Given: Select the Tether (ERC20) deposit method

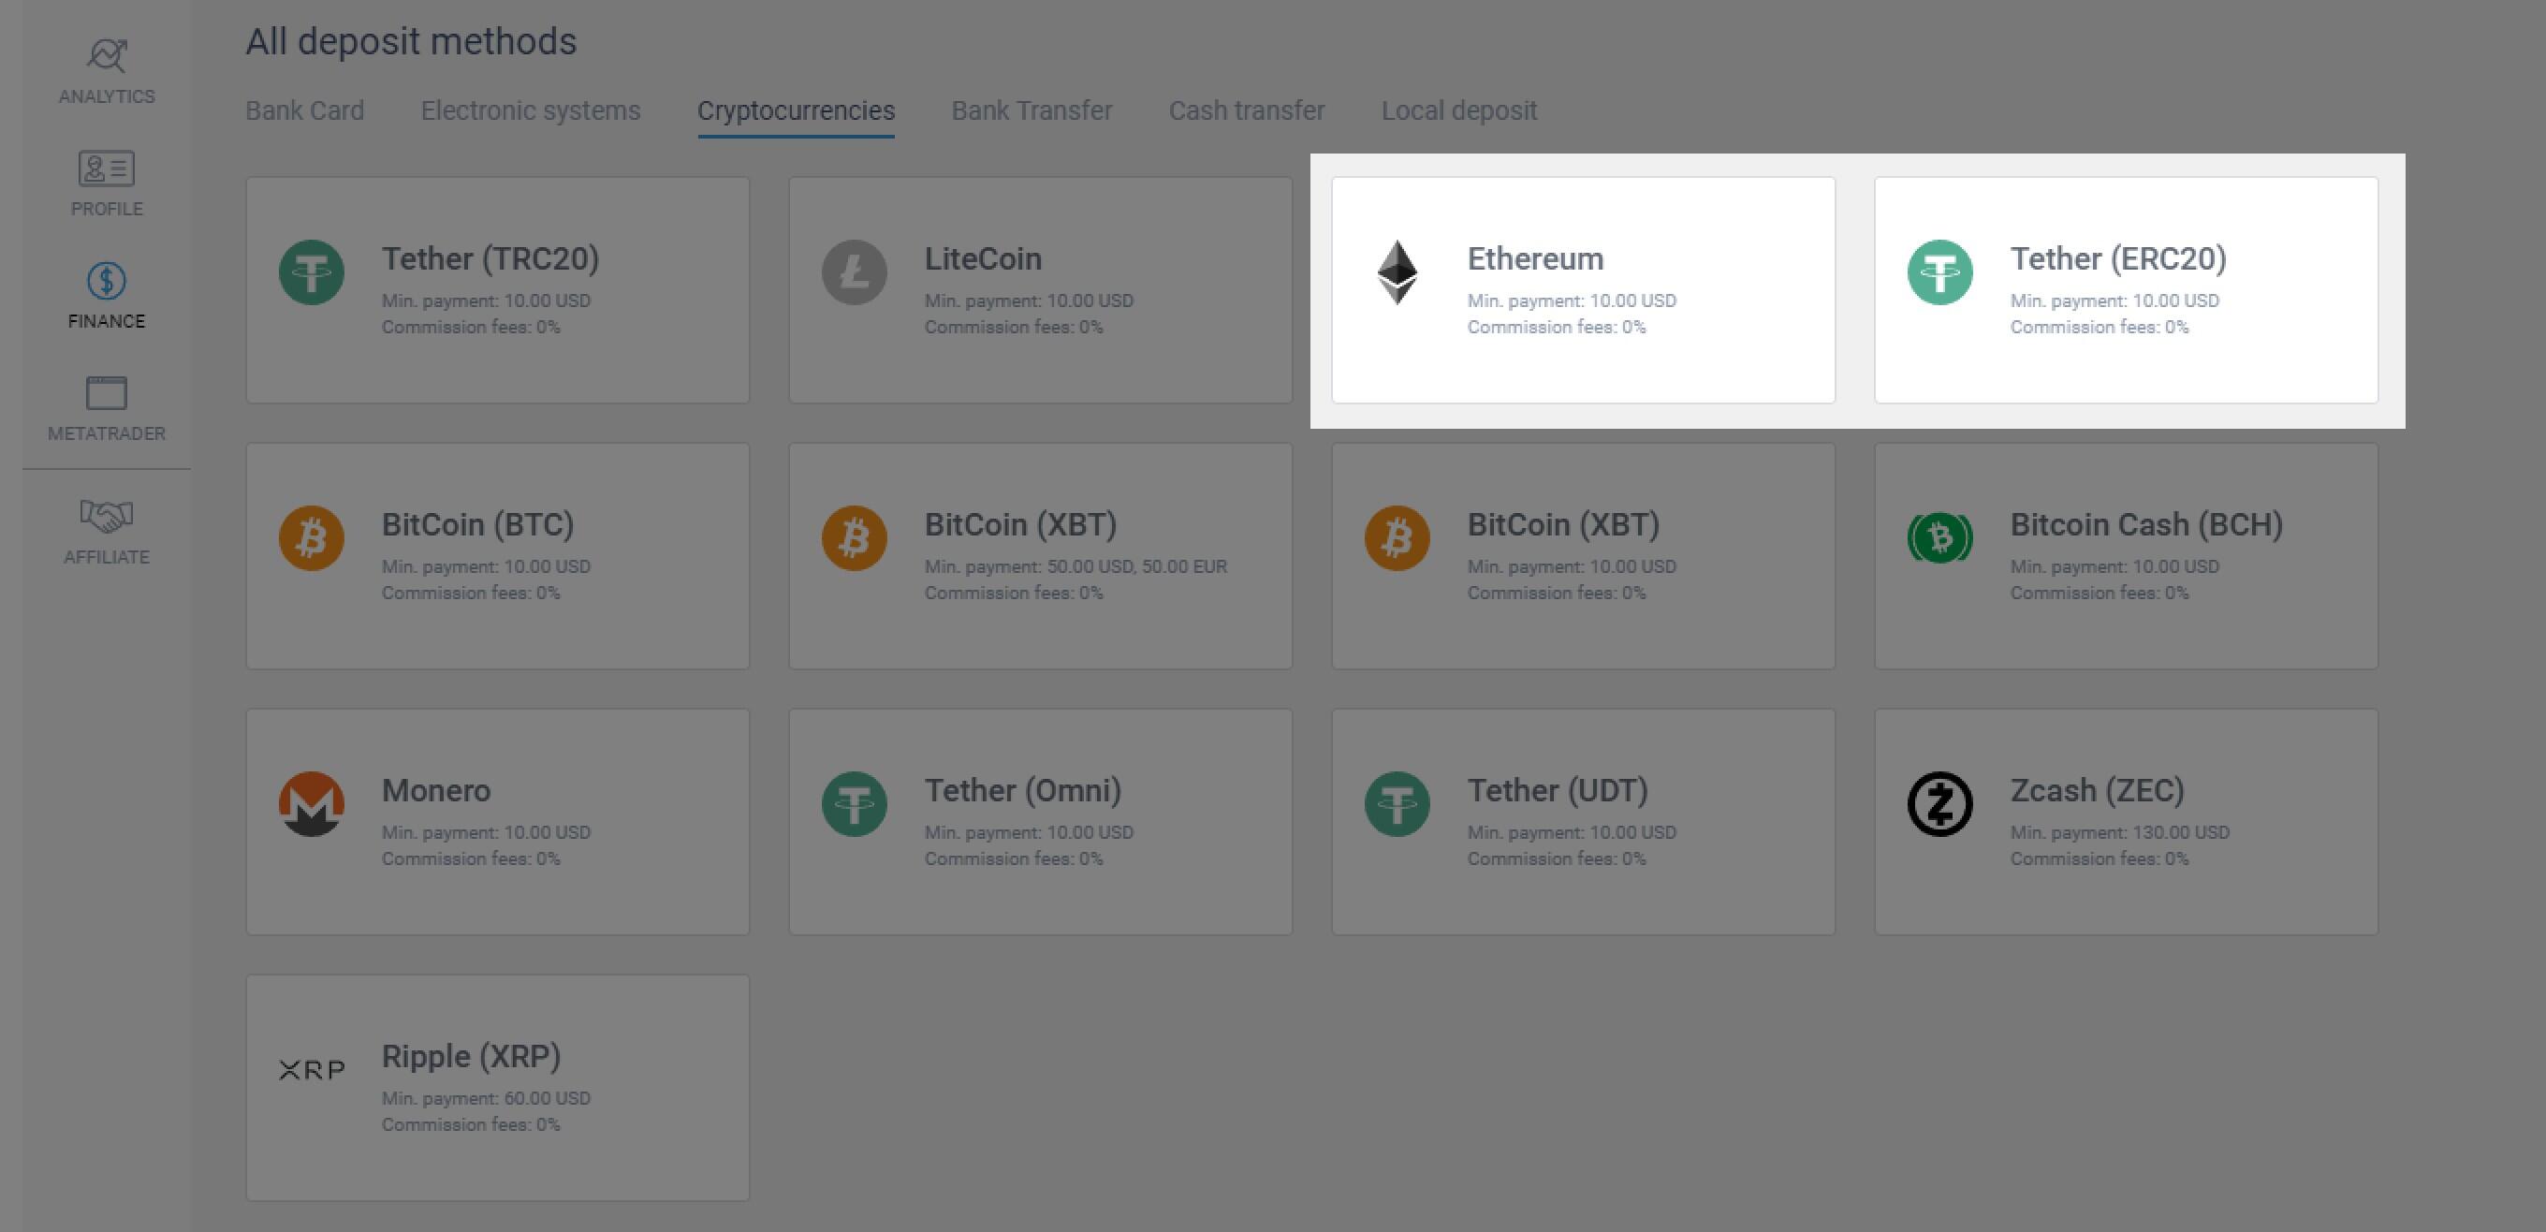Looking at the screenshot, I should (2125, 291).
